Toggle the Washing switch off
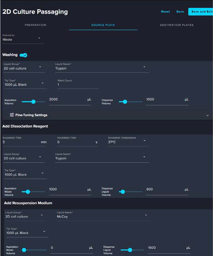The height and width of the screenshot is (256, 213). 23,55
